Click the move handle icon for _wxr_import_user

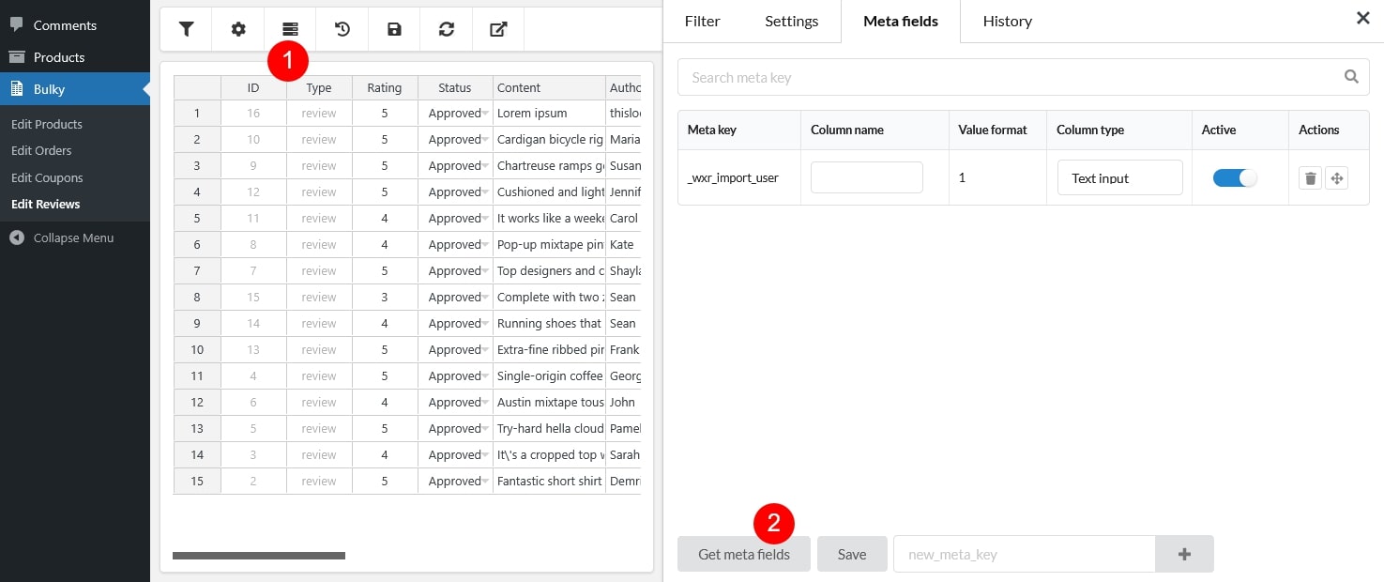click(x=1336, y=177)
